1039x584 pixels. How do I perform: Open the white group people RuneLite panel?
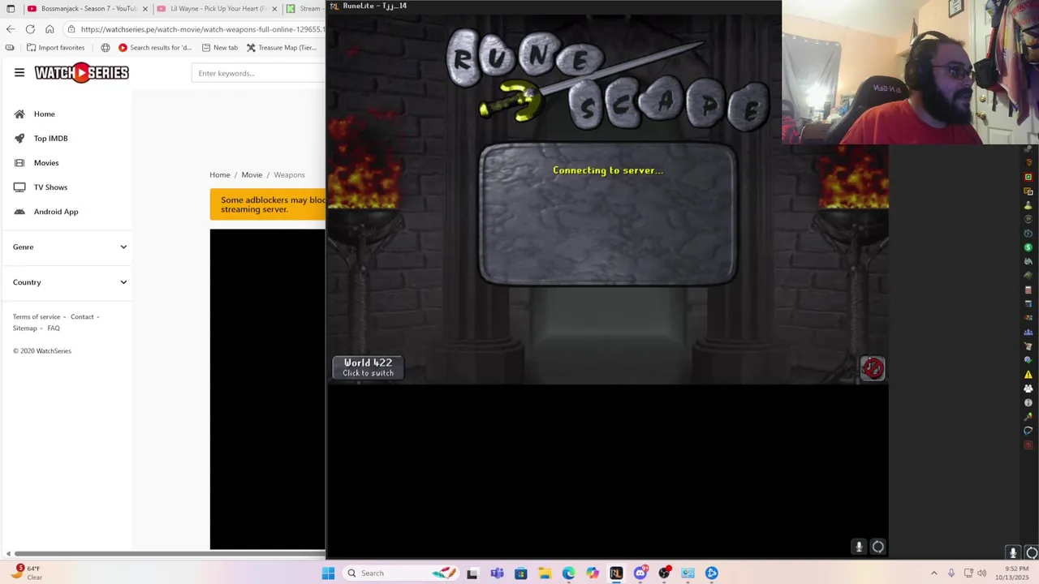pyautogui.click(x=1028, y=389)
